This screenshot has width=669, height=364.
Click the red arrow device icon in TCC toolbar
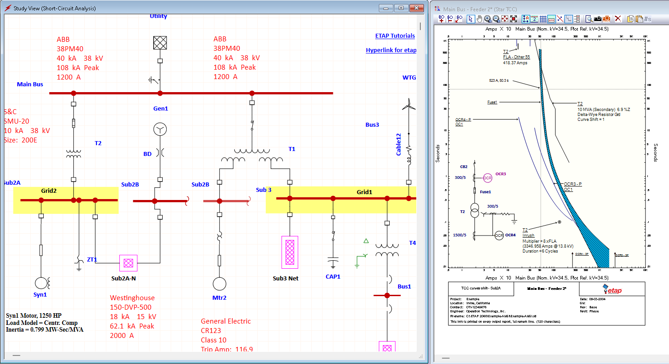459,19
